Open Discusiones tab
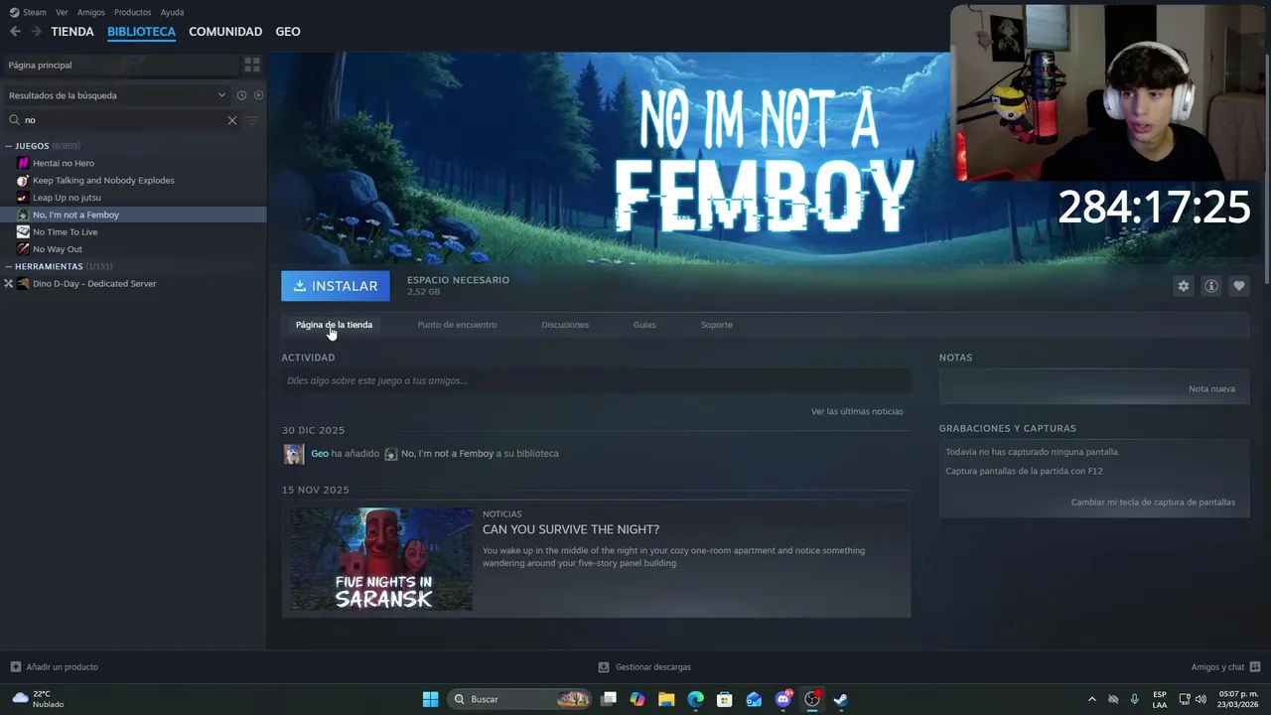 coord(565,325)
